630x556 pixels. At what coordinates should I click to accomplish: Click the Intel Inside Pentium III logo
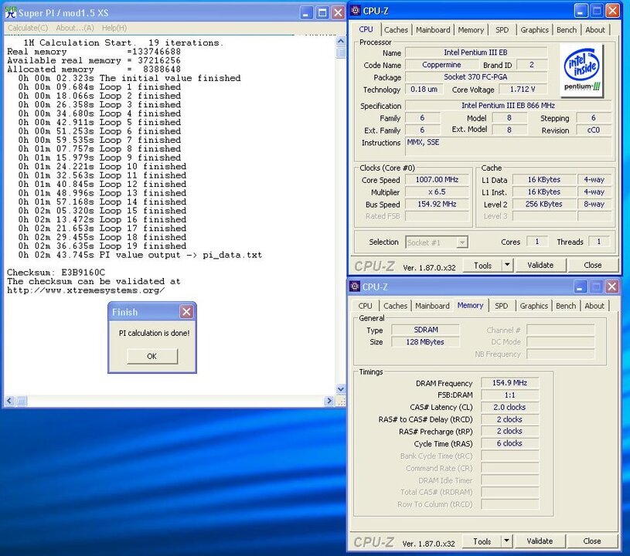pos(581,70)
